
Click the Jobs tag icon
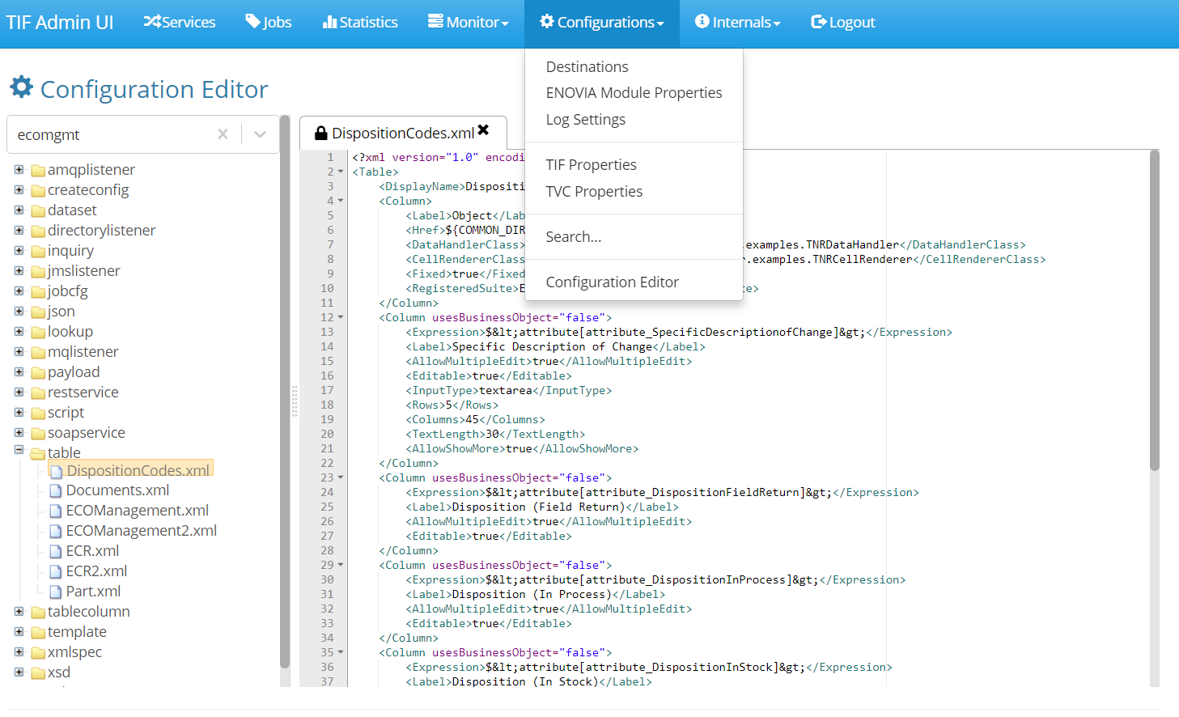click(x=252, y=22)
